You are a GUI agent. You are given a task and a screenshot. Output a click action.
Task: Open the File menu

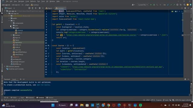7,1
